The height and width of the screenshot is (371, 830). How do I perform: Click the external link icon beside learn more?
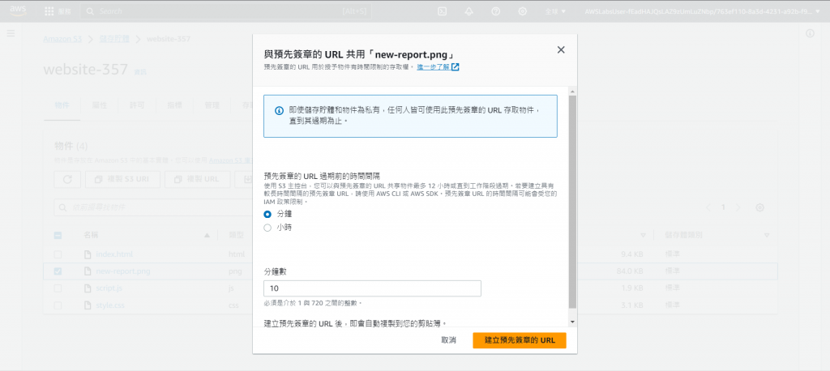pyautogui.click(x=455, y=67)
